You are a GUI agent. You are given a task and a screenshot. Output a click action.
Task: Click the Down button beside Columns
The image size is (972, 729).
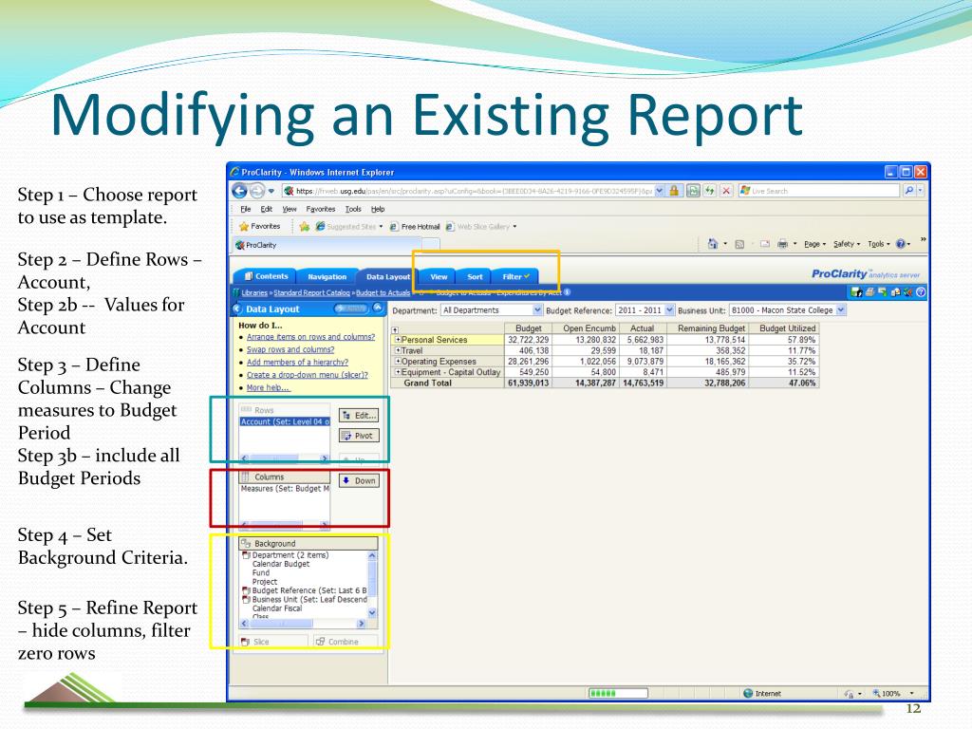pos(359,480)
